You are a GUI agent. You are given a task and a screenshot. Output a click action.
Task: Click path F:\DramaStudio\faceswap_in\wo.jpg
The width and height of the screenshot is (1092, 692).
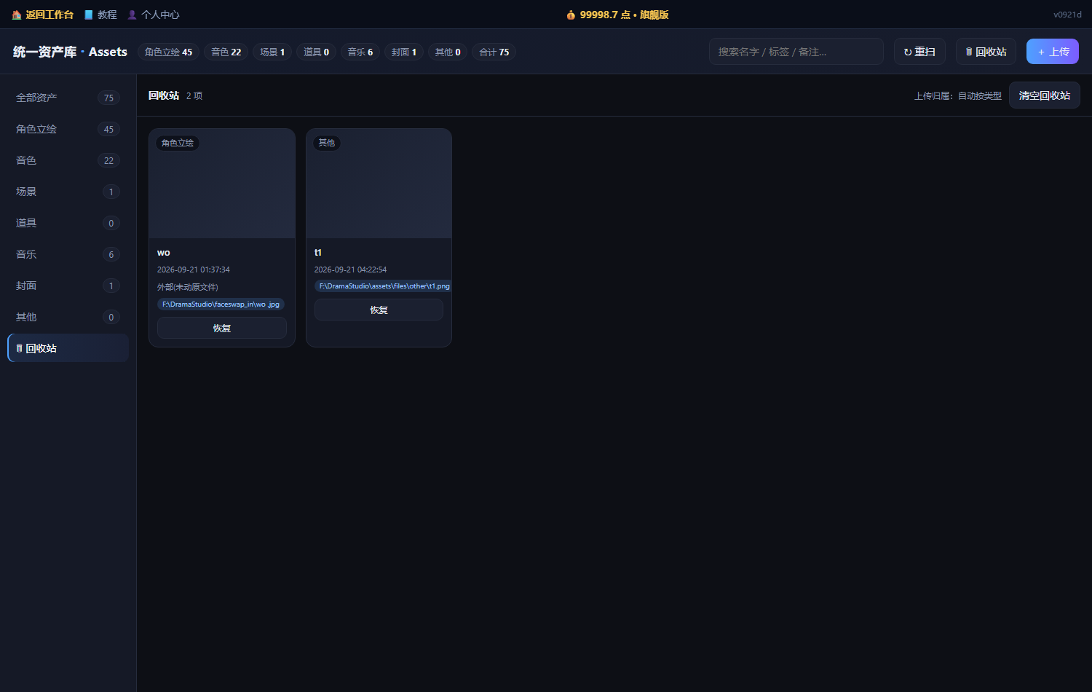[221, 304]
